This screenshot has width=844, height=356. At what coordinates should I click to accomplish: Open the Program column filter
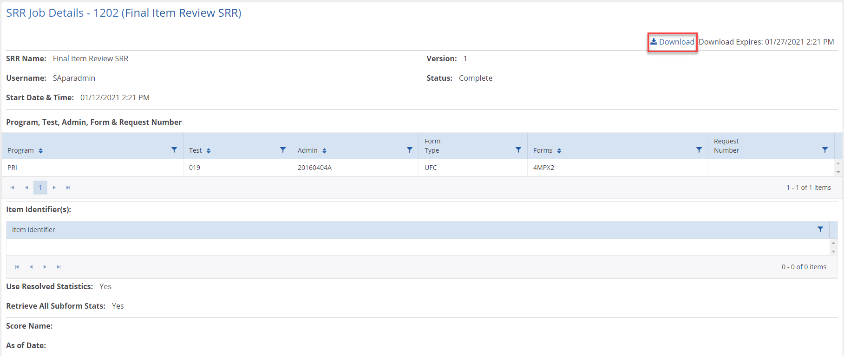(x=174, y=150)
